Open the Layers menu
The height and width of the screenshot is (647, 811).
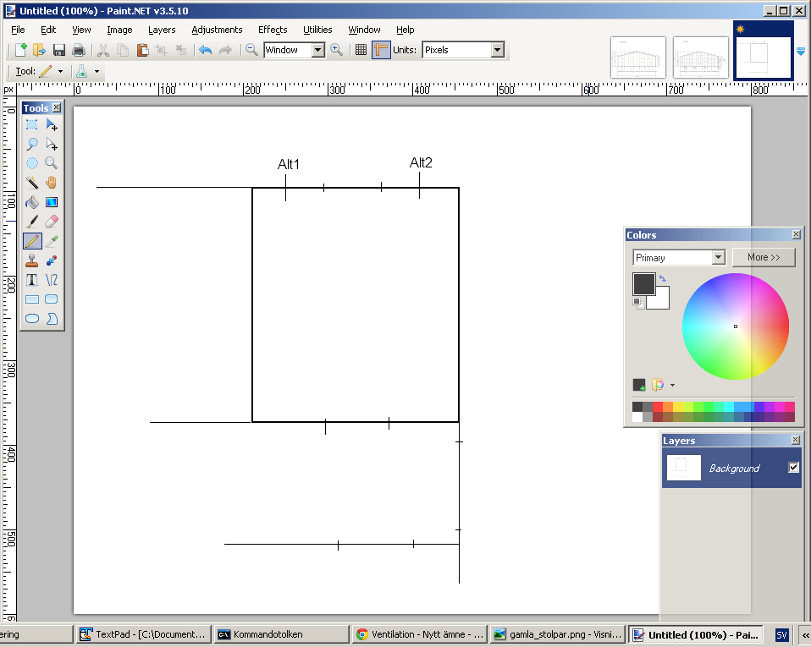162,30
